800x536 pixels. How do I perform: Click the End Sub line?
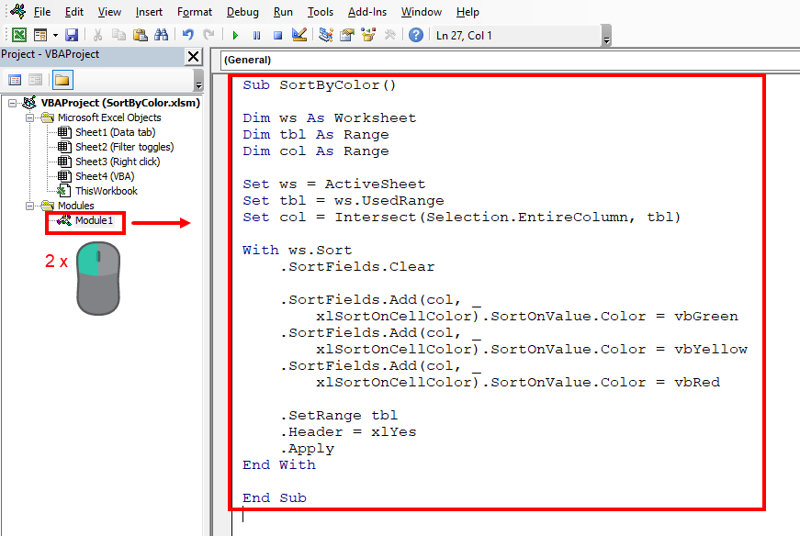[x=275, y=498]
